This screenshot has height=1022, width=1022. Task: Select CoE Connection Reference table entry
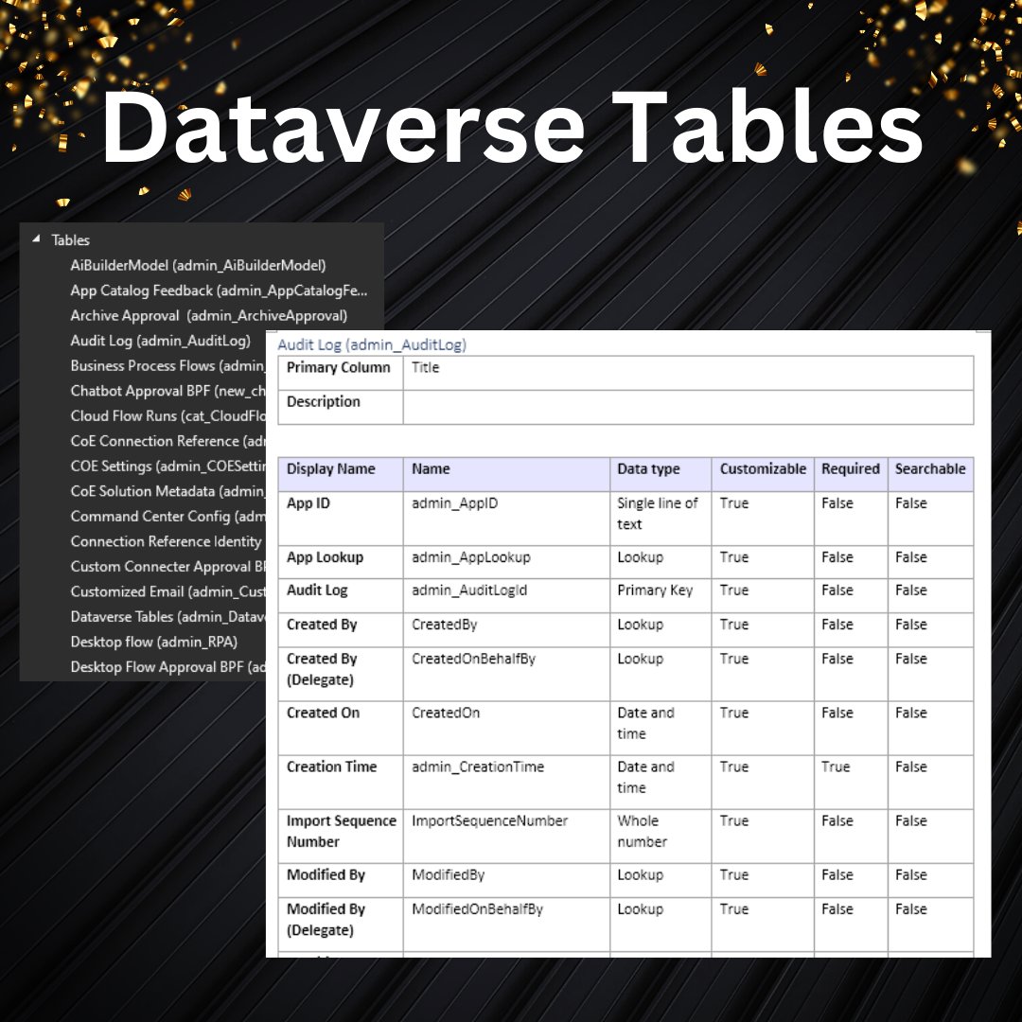168,441
